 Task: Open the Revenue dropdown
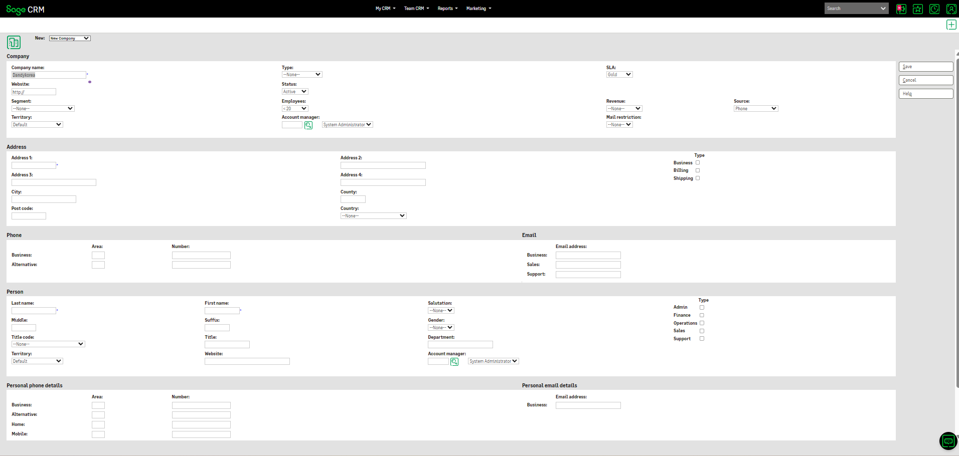coord(624,108)
